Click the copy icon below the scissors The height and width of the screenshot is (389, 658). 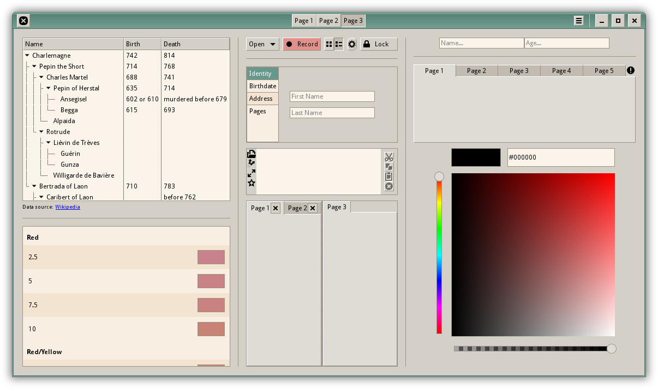point(389,167)
